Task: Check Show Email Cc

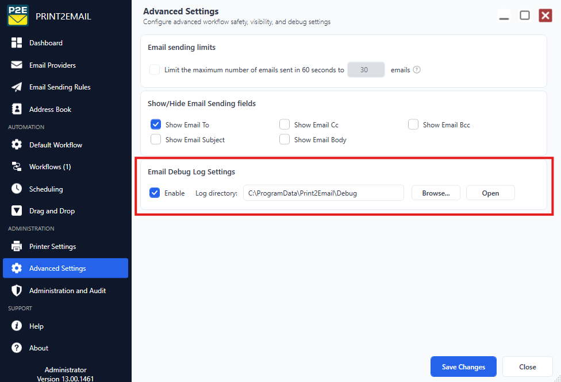Action: point(285,124)
